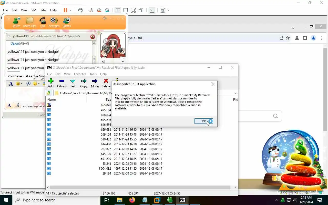Image resolution: width=328 pixels, height=205 pixels.
Task: Open the browser three-dot menu
Action: [x=322, y=38]
